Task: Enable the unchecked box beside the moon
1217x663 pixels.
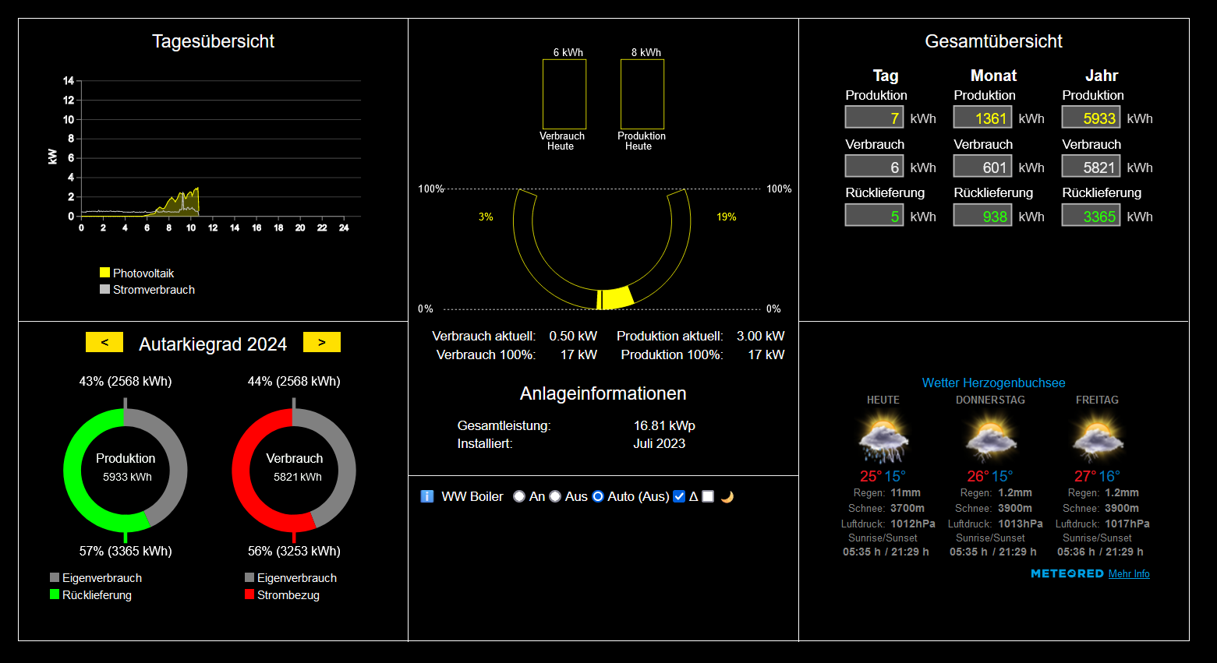Action: (x=708, y=496)
